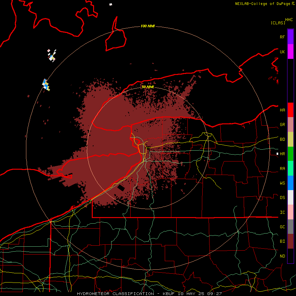Pick the dark green HR legend swatch

click(x=290, y=154)
